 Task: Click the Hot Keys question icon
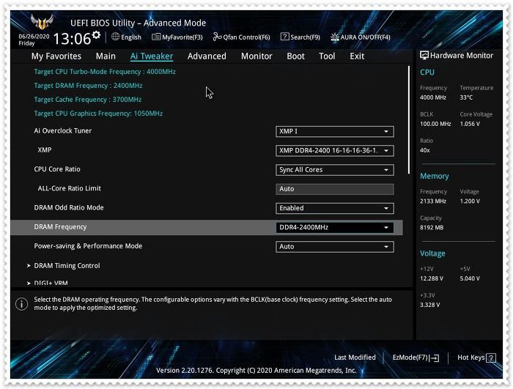(491, 358)
